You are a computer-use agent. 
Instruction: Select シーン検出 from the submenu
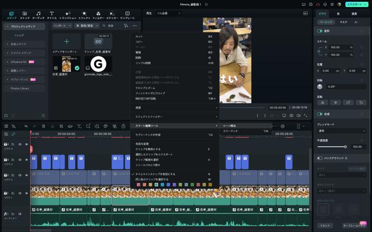(230, 125)
